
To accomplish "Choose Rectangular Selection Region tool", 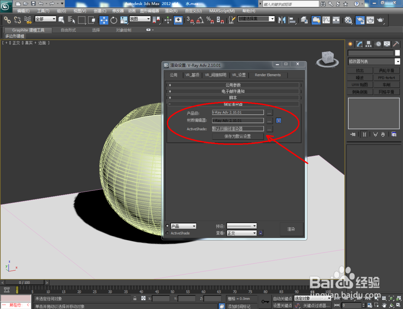I will pos(82,20).
